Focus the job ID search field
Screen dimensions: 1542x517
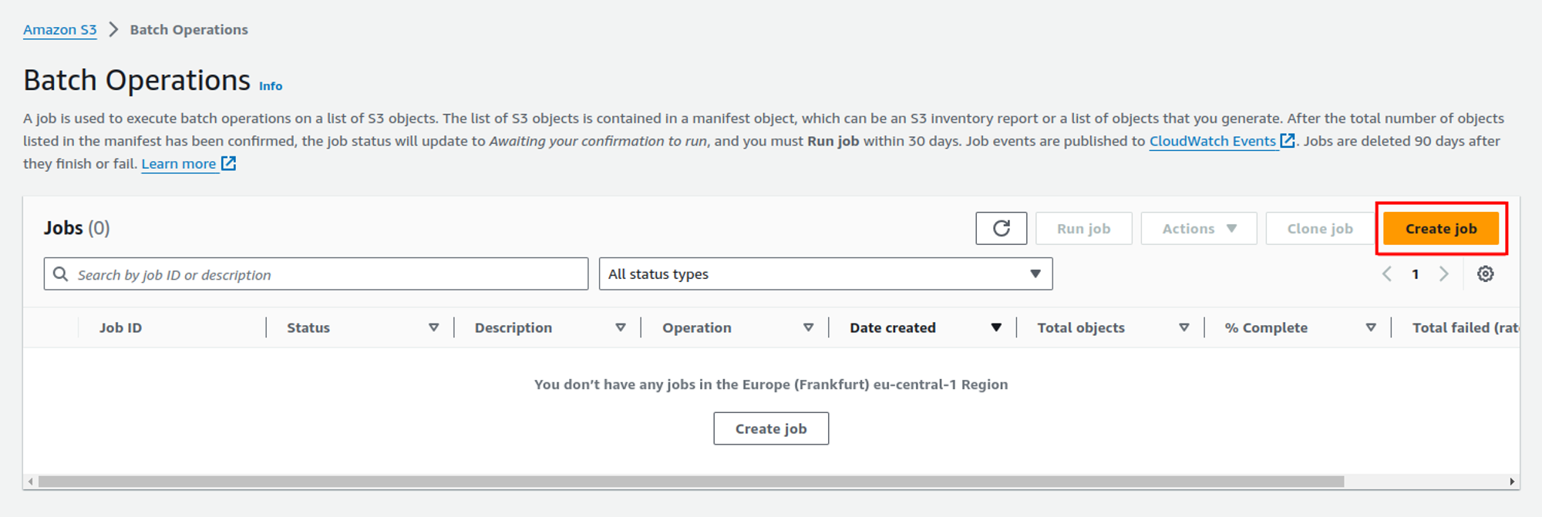324,274
